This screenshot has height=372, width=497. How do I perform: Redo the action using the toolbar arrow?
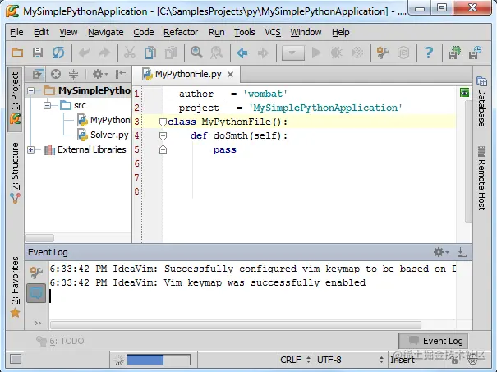tap(104, 53)
